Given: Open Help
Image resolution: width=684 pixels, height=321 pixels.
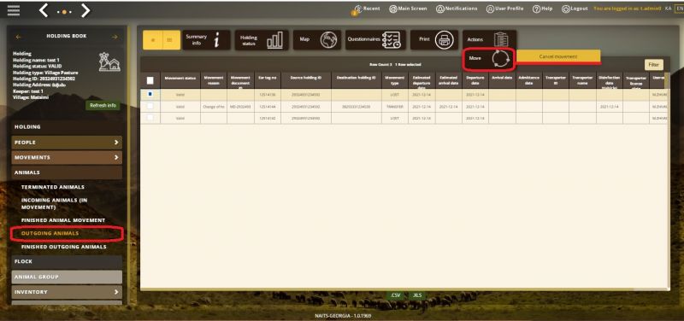Looking at the screenshot, I should tap(543, 9).
